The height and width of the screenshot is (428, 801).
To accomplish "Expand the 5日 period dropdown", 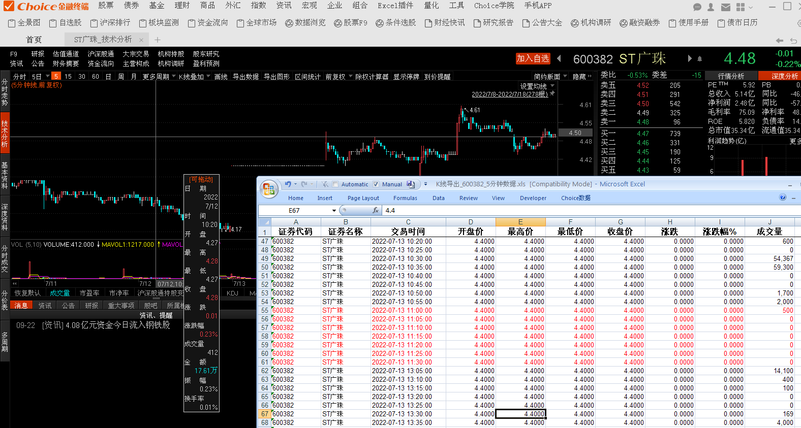I will [x=48, y=76].
